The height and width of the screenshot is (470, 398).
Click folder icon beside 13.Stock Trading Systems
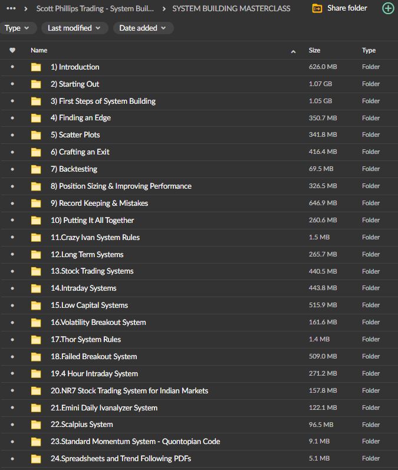coord(37,271)
